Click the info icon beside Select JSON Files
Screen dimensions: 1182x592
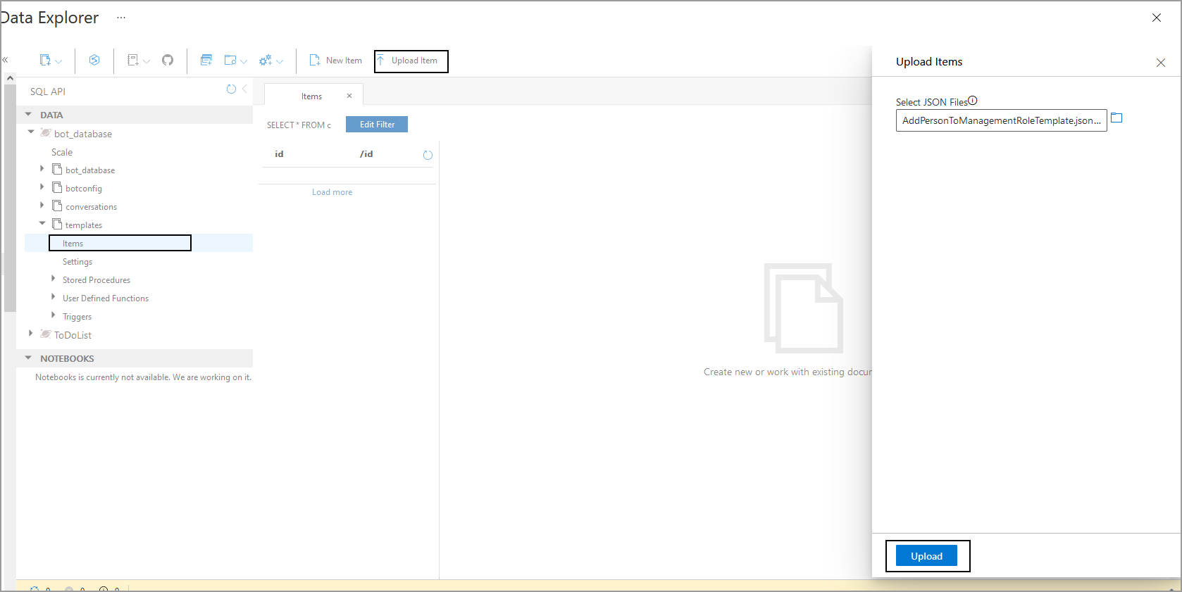coord(973,101)
